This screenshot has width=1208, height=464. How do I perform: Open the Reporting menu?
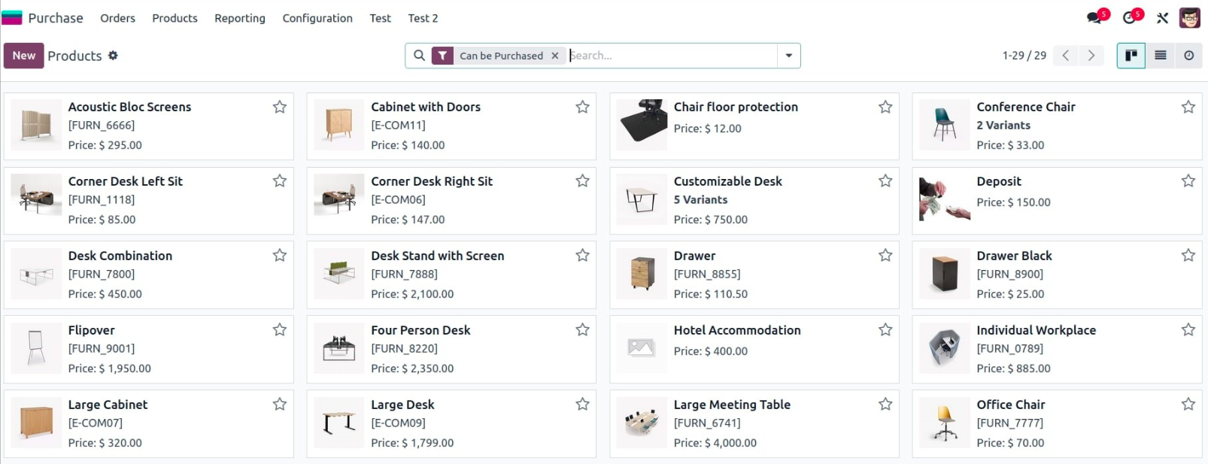240,18
